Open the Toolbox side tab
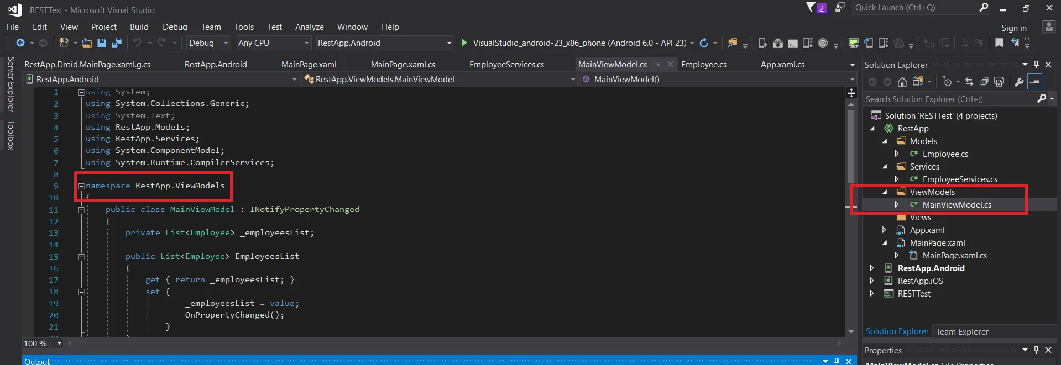The width and height of the screenshot is (1061, 365). pyautogui.click(x=11, y=135)
